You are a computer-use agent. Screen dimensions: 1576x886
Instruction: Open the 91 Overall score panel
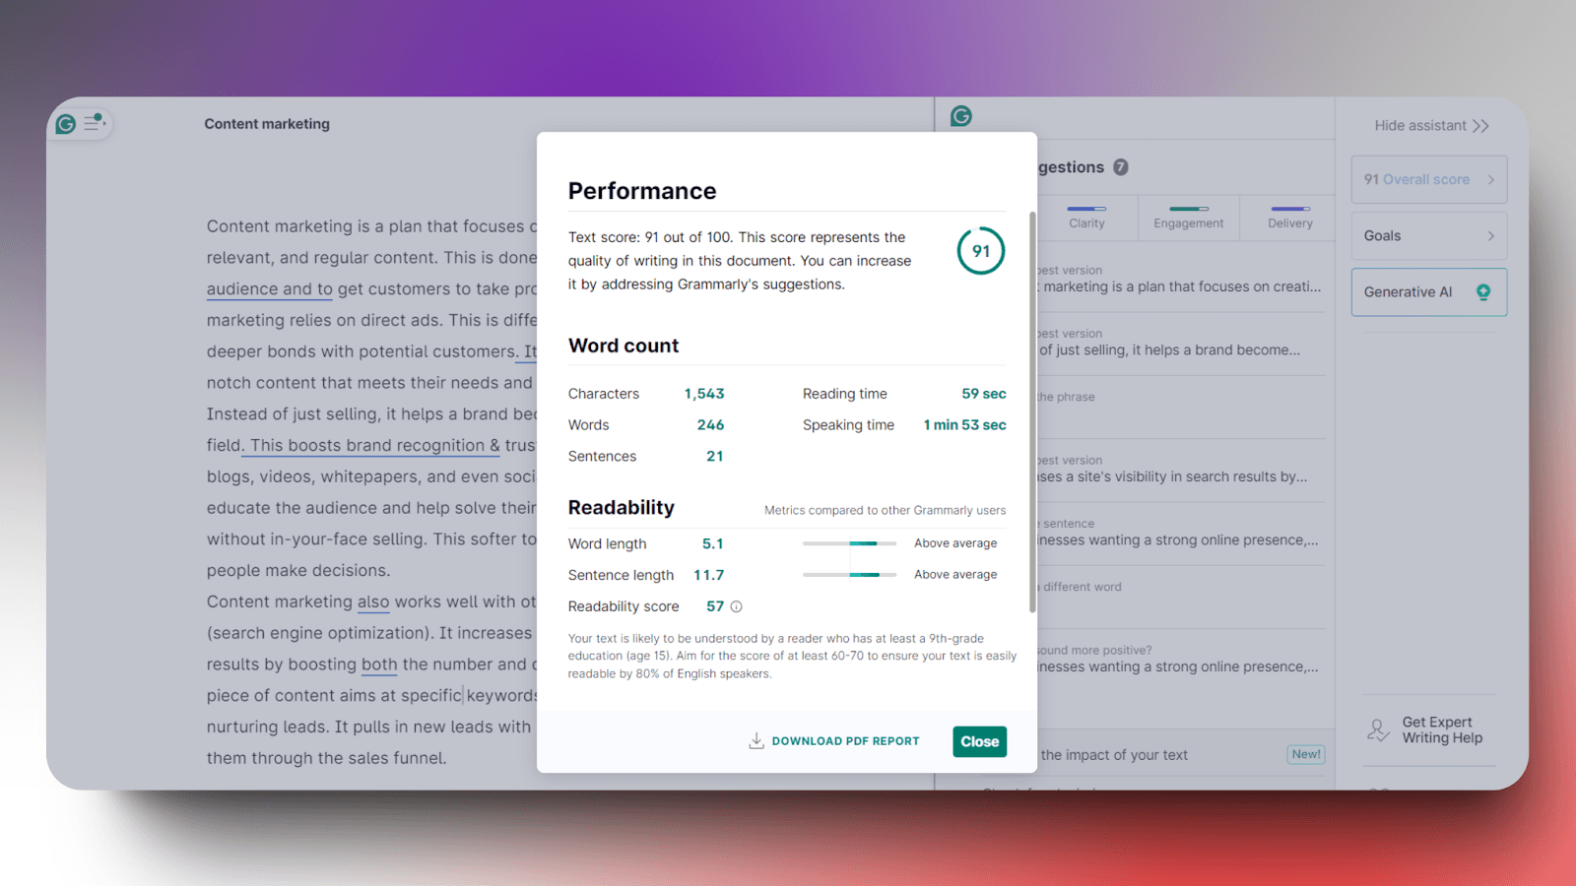pos(1429,179)
